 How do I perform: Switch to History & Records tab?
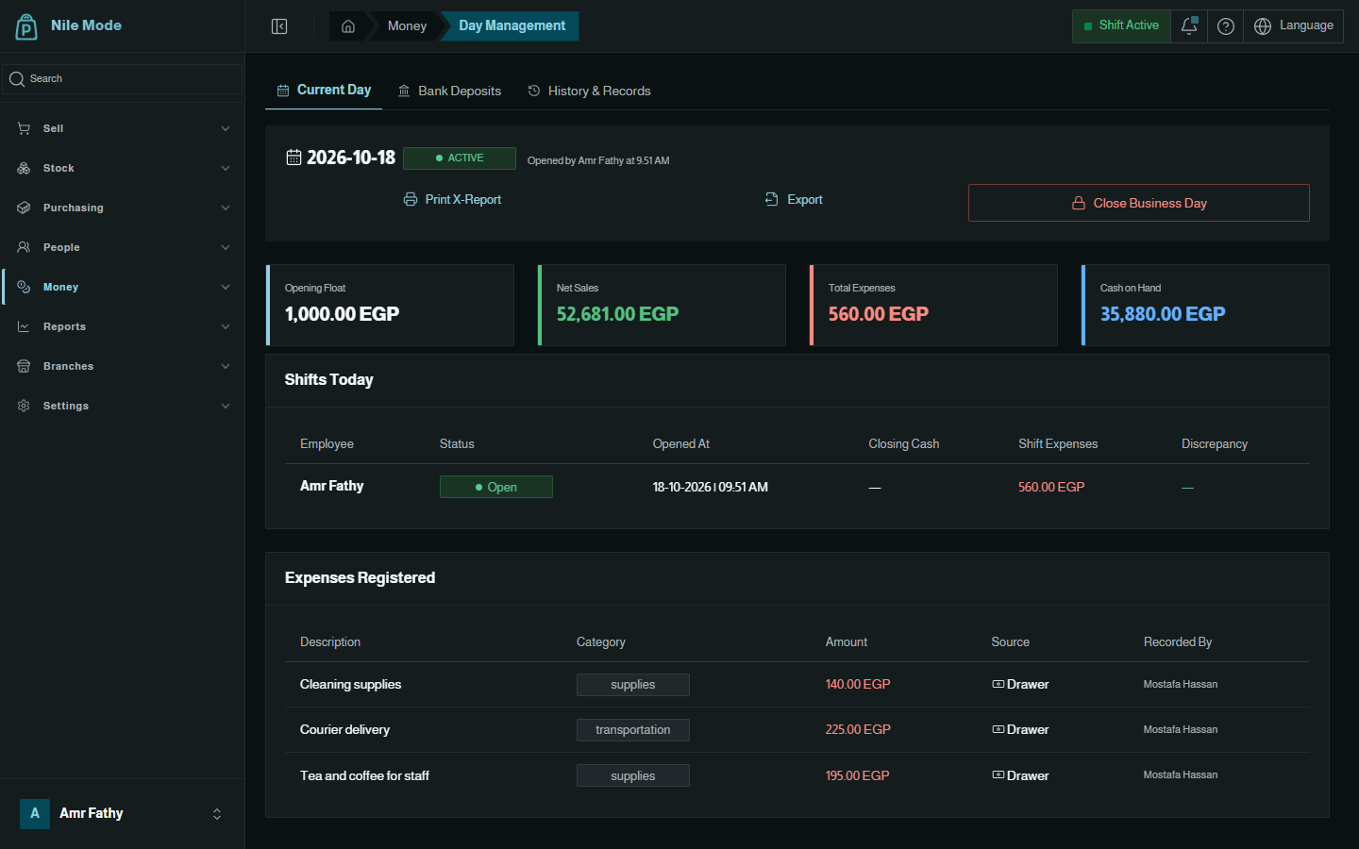click(x=590, y=91)
